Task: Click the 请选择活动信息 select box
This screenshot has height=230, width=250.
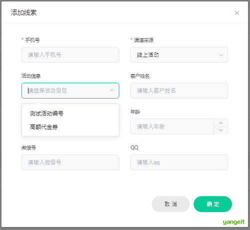Action: tap(70, 91)
